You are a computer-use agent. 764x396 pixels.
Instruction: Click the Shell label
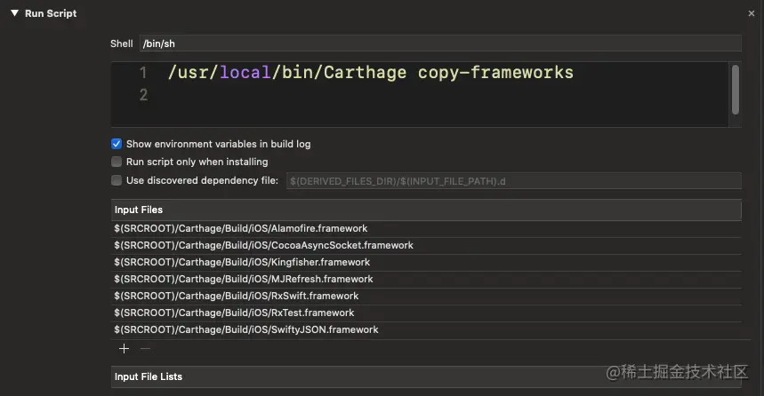[x=121, y=44]
